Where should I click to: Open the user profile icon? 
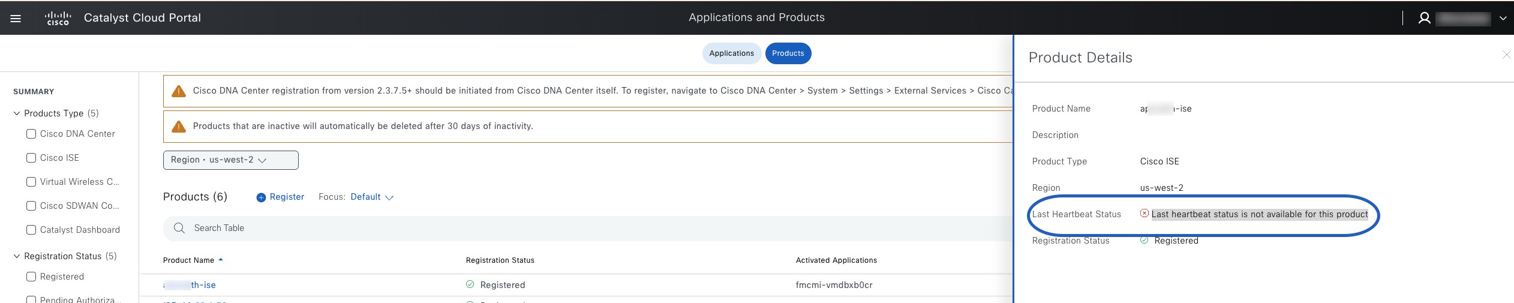[1424, 18]
